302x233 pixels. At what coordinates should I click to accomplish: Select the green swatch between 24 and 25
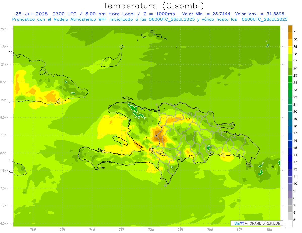[290, 79]
